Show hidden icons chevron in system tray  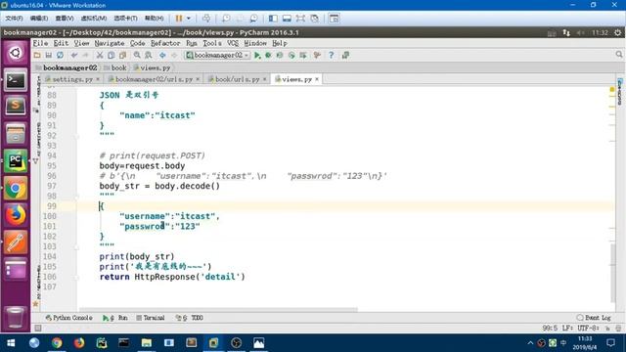coord(530,343)
